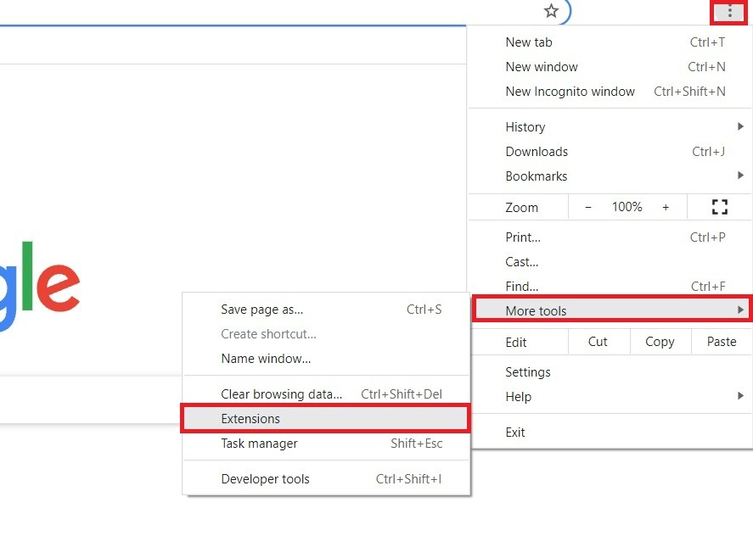The image size is (753, 547).
Task: Click the Copy button in Edit row
Action: [660, 342]
